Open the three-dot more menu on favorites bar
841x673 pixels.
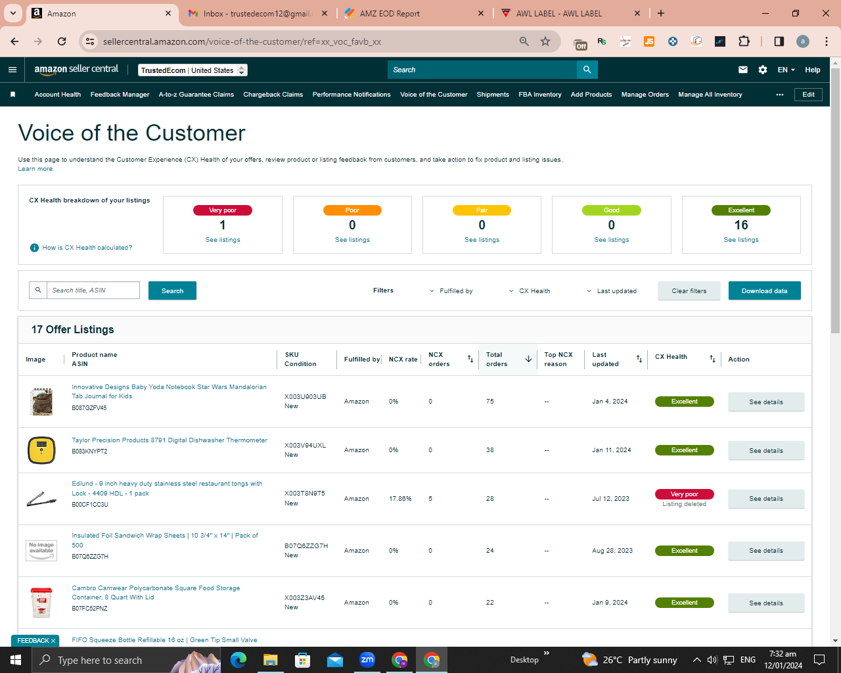[x=780, y=95]
